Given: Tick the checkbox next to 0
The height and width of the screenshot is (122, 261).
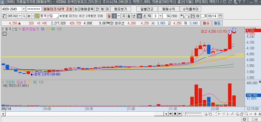Looking at the screenshot, I should 203,16.
